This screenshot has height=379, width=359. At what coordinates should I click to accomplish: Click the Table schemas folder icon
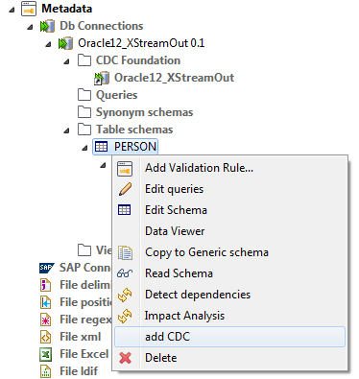84,130
